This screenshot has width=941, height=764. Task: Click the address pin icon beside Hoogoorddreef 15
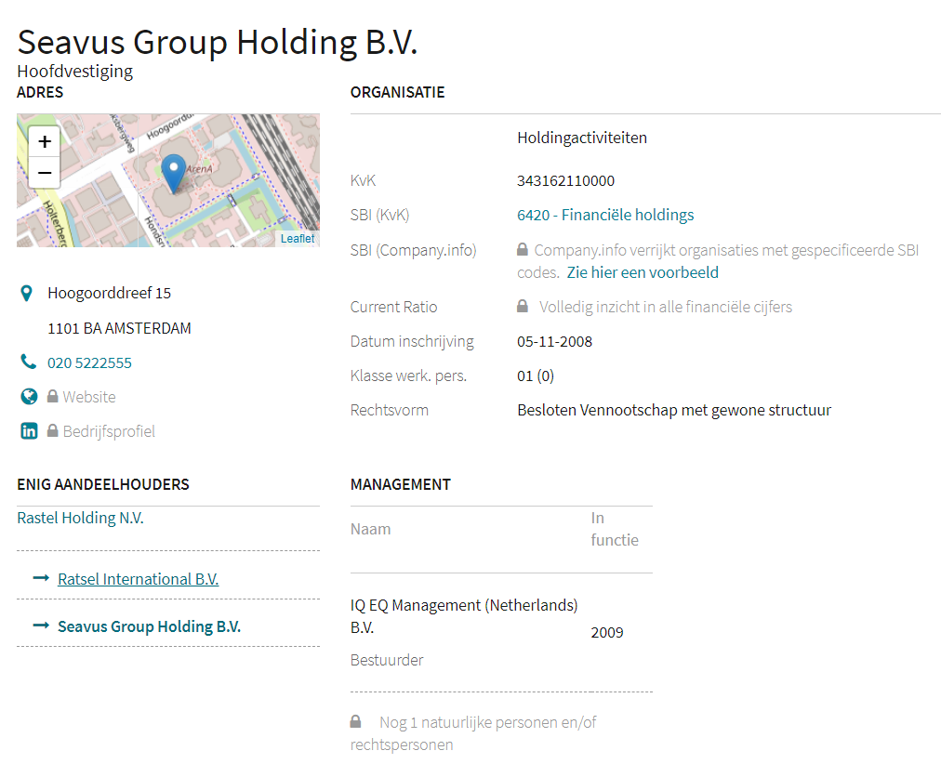click(x=26, y=294)
